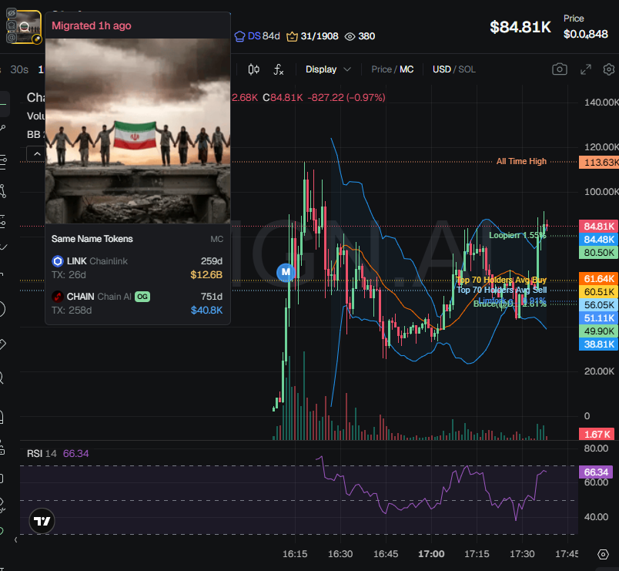Click the $40.8K market cap value
The width and height of the screenshot is (619, 571).
point(206,311)
